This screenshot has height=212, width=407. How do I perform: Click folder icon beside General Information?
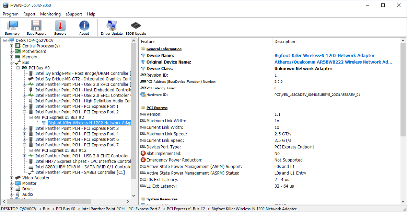click(x=143, y=49)
